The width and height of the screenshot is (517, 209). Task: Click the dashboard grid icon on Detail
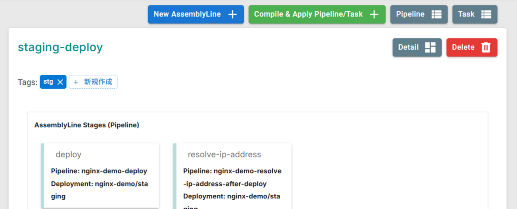pos(430,47)
